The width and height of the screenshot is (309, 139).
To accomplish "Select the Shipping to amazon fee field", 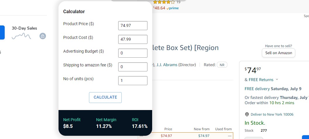I will coord(133,67).
